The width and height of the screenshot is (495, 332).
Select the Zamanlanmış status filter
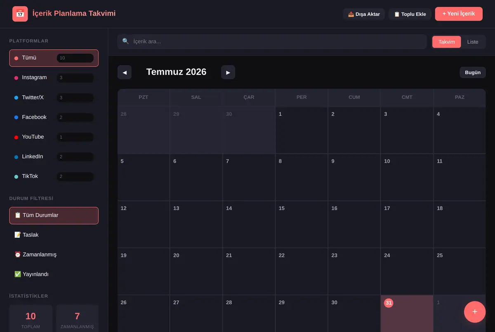click(x=54, y=255)
